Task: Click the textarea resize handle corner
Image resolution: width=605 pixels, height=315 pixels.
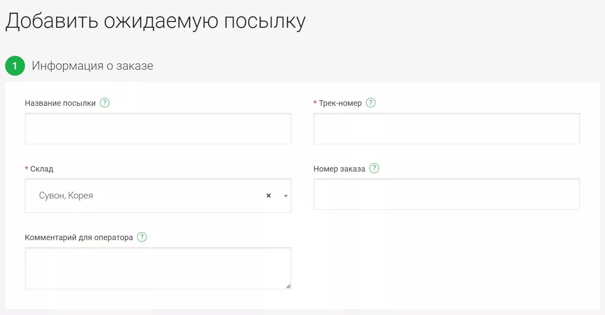Action: click(x=288, y=286)
